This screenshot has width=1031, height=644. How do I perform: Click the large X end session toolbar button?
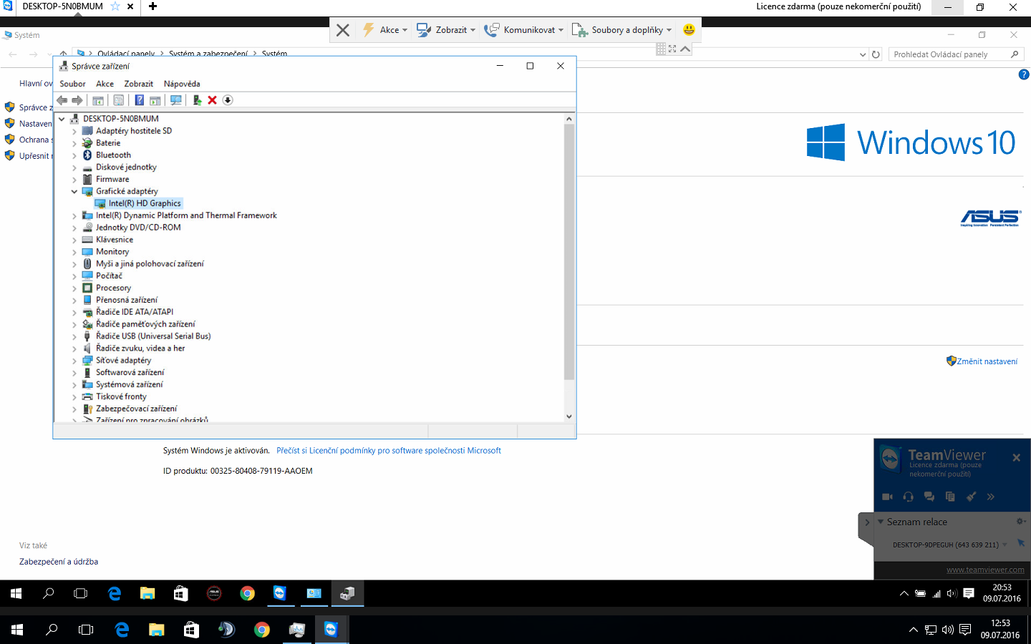coord(343,30)
